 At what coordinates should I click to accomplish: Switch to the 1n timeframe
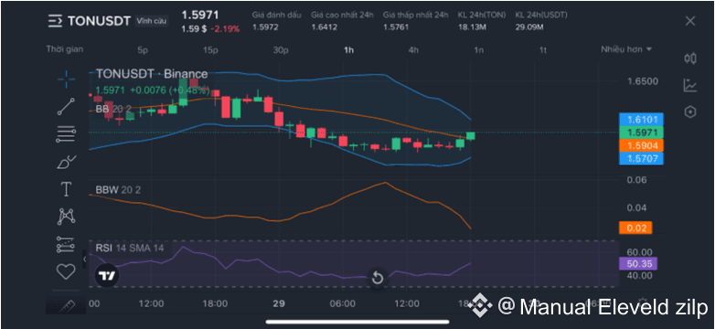(478, 50)
